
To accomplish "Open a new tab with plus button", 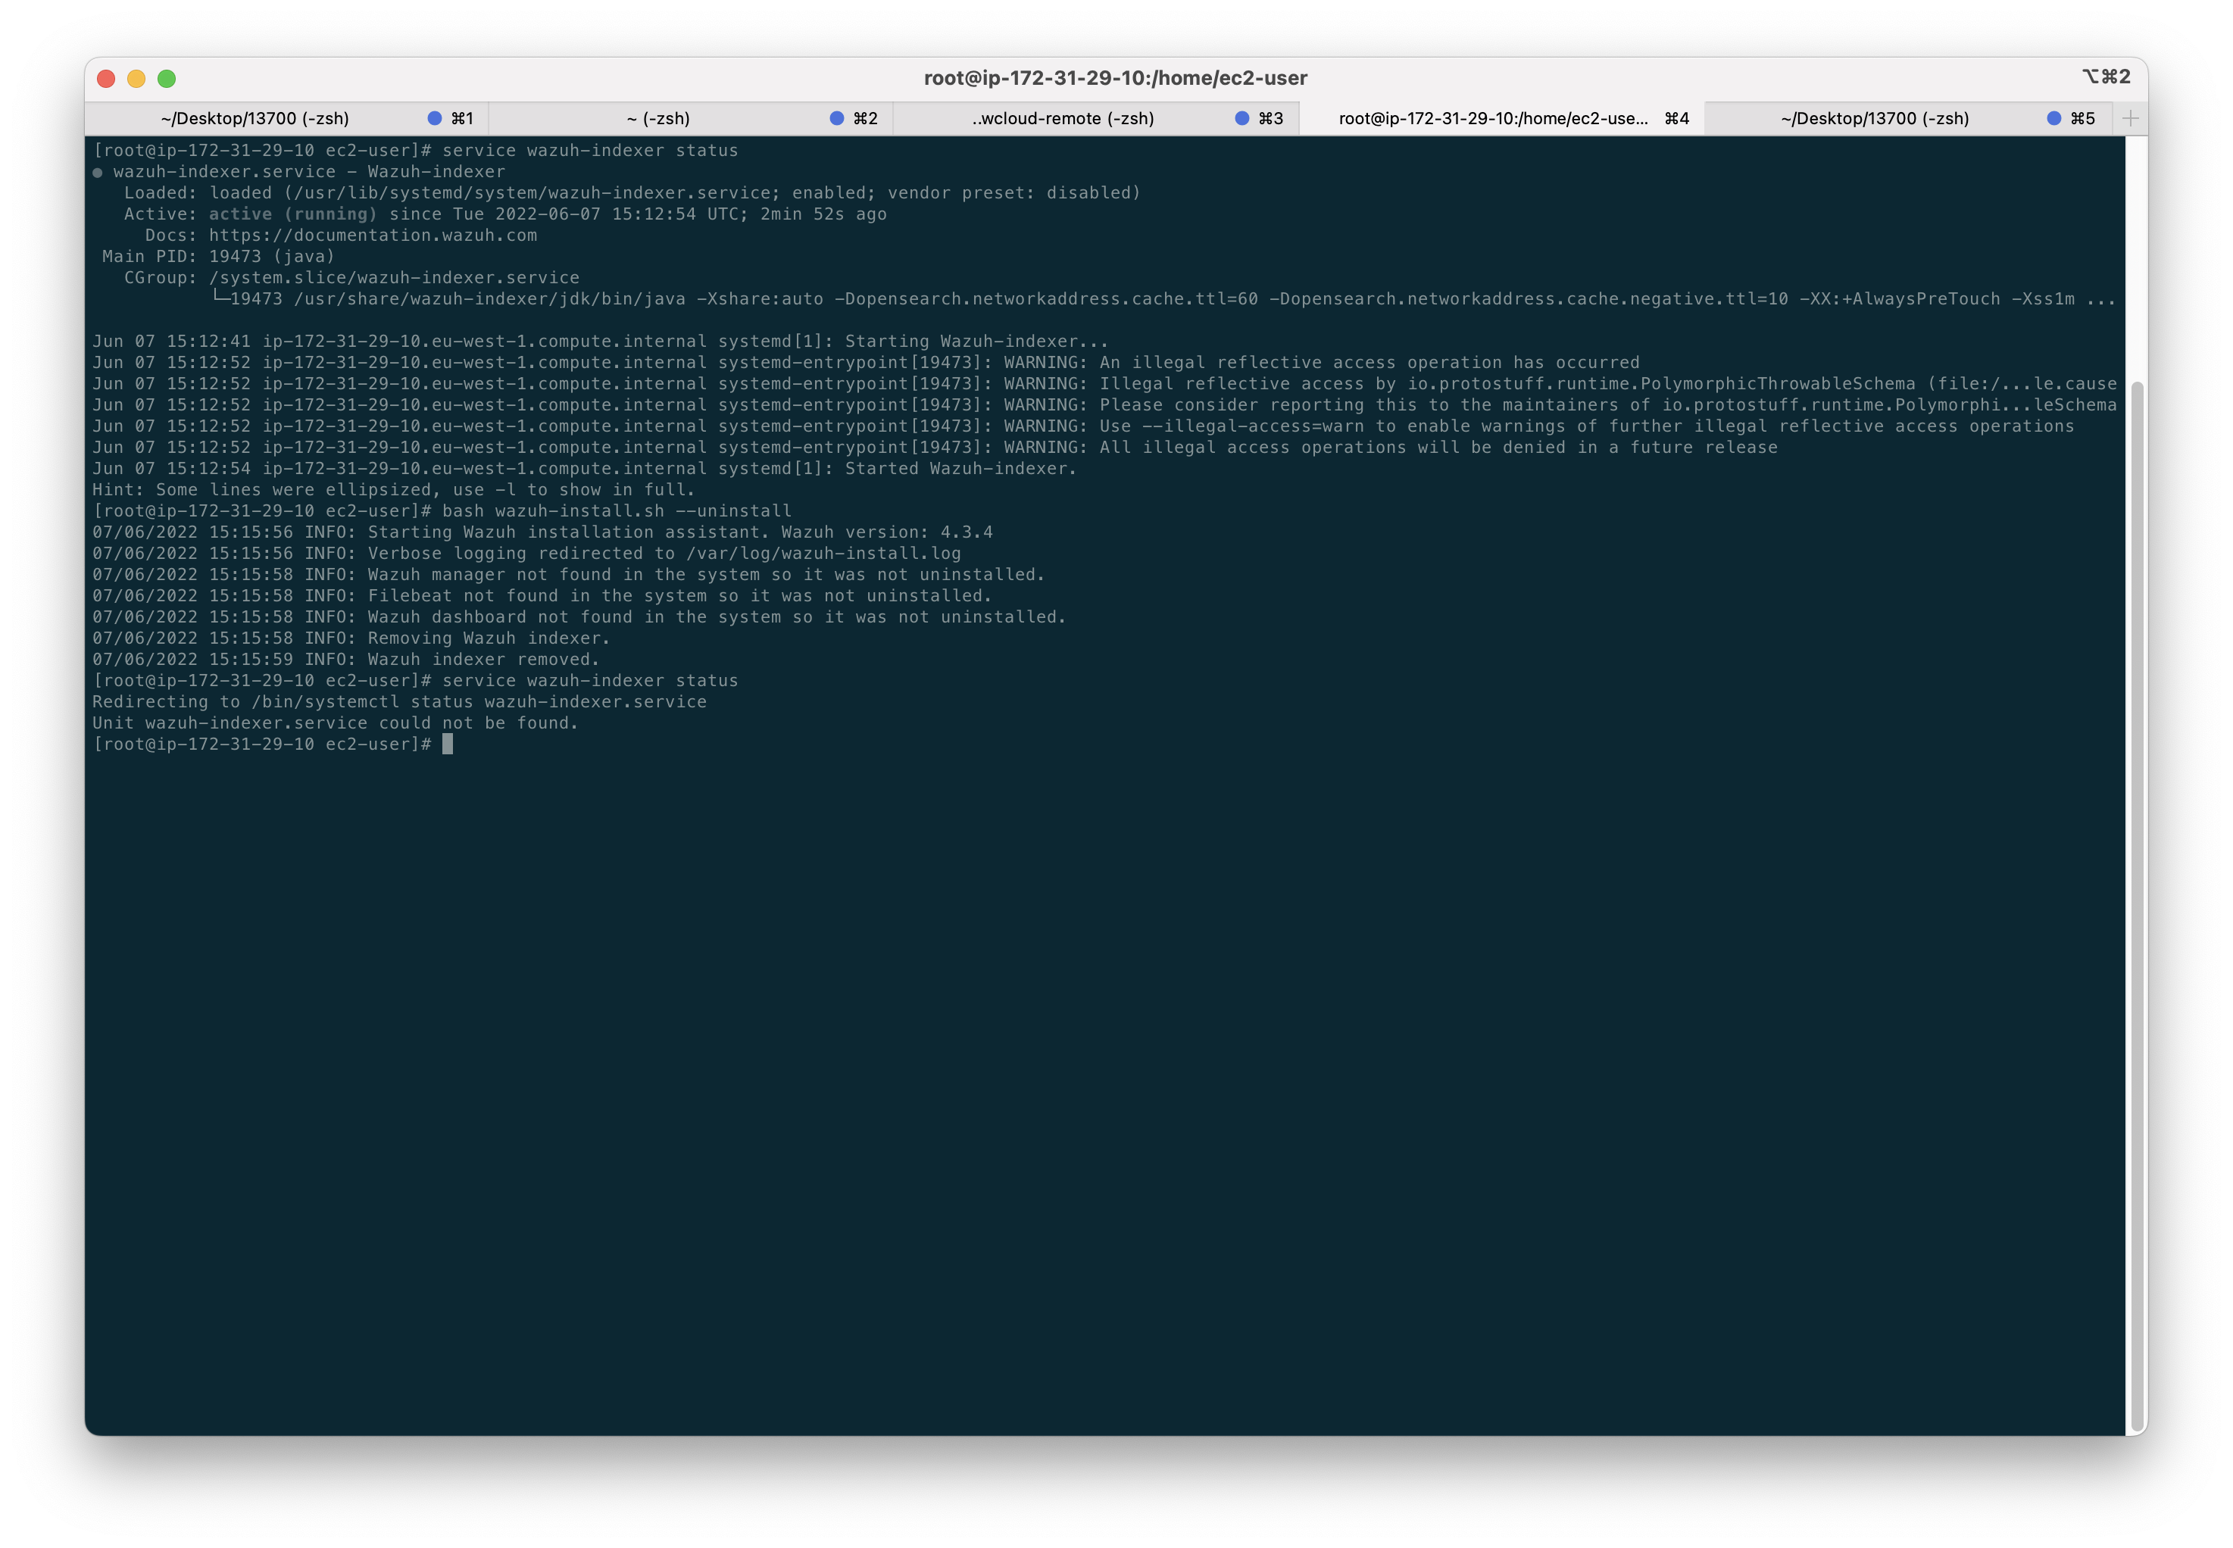I will coord(2130,118).
